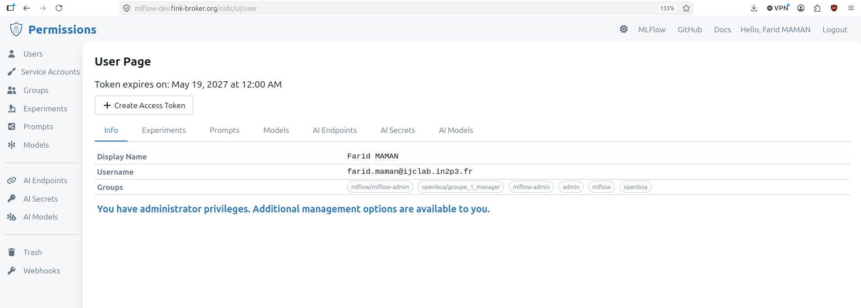Open the browser downloads icon
Viewport: 861px width, 308px height.
754,8
